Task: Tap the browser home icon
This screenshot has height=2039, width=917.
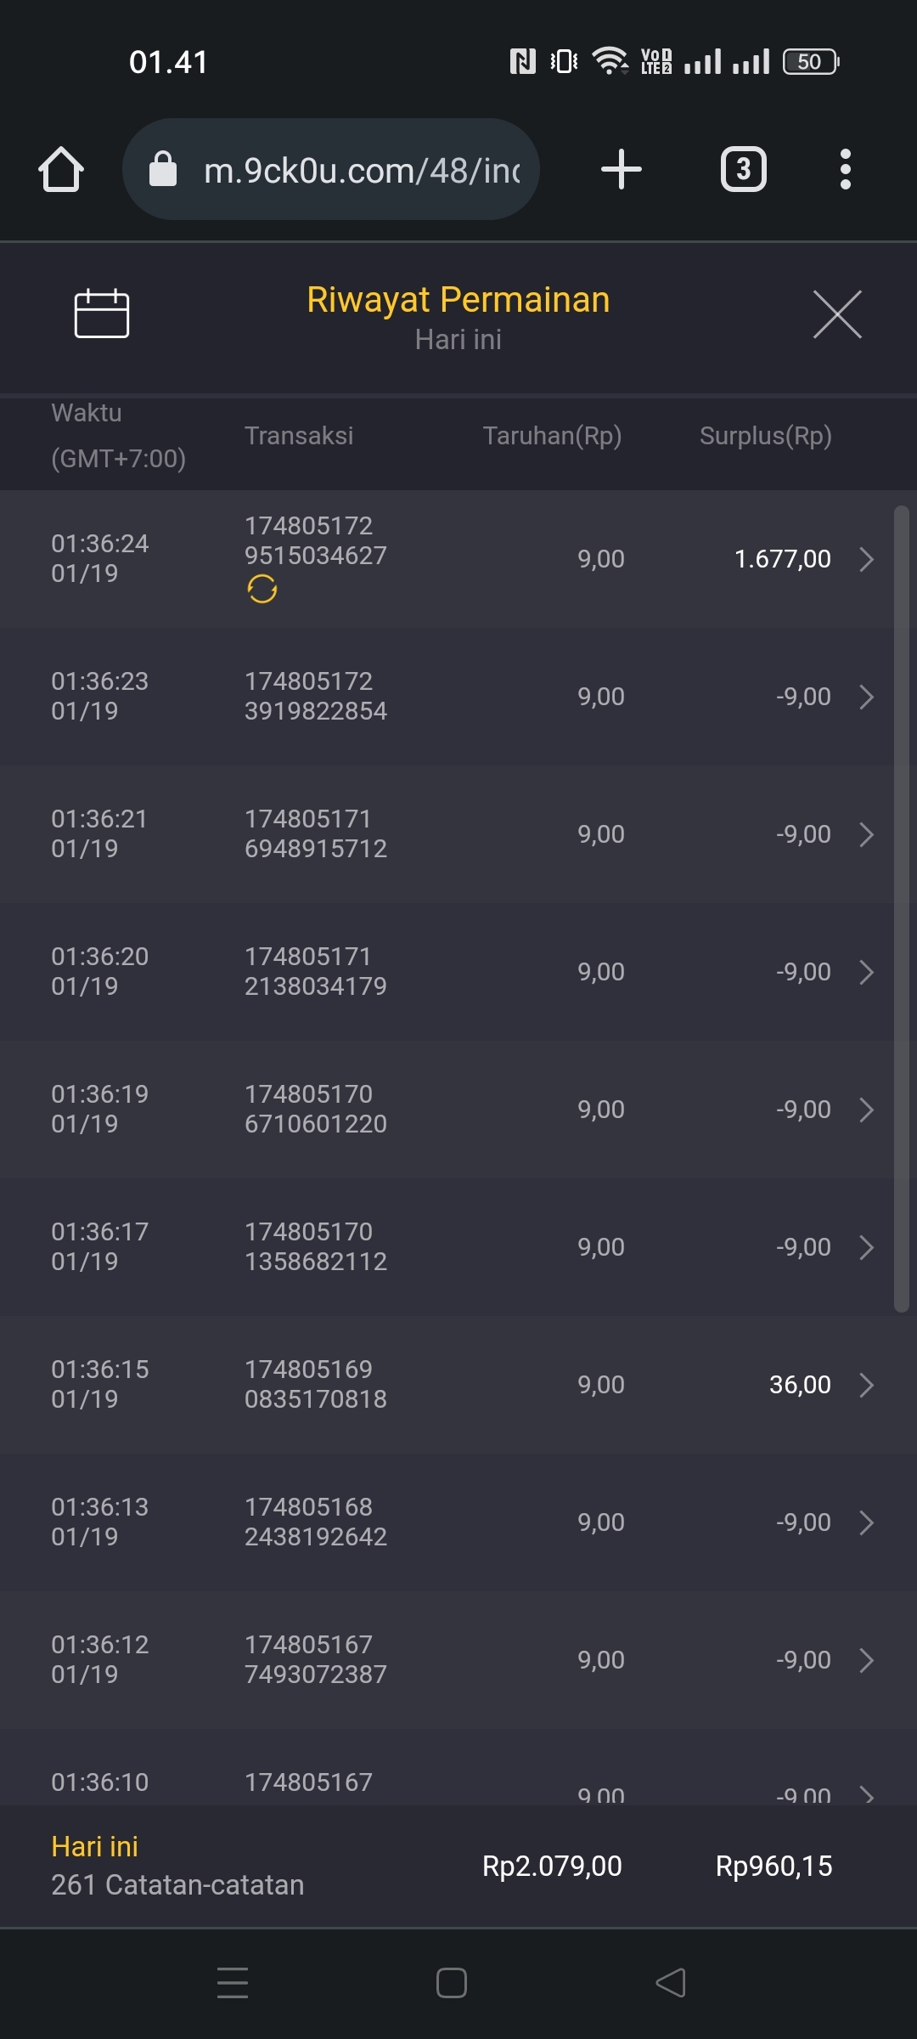Action: pyautogui.click(x=61, y=169)
